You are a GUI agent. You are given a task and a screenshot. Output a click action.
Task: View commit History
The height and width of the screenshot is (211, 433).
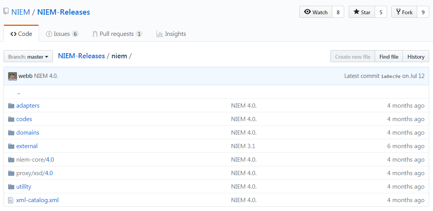pyautogui.click(x=416, y=57)
